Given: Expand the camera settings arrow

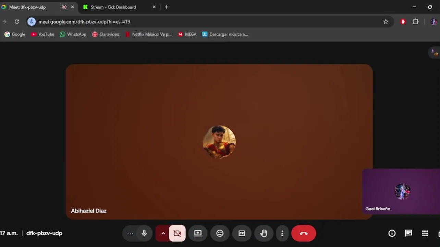Looking at the screenshot, I should tap(163, 233).
